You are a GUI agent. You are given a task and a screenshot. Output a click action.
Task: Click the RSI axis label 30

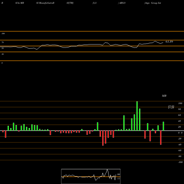tap(3, 54)
